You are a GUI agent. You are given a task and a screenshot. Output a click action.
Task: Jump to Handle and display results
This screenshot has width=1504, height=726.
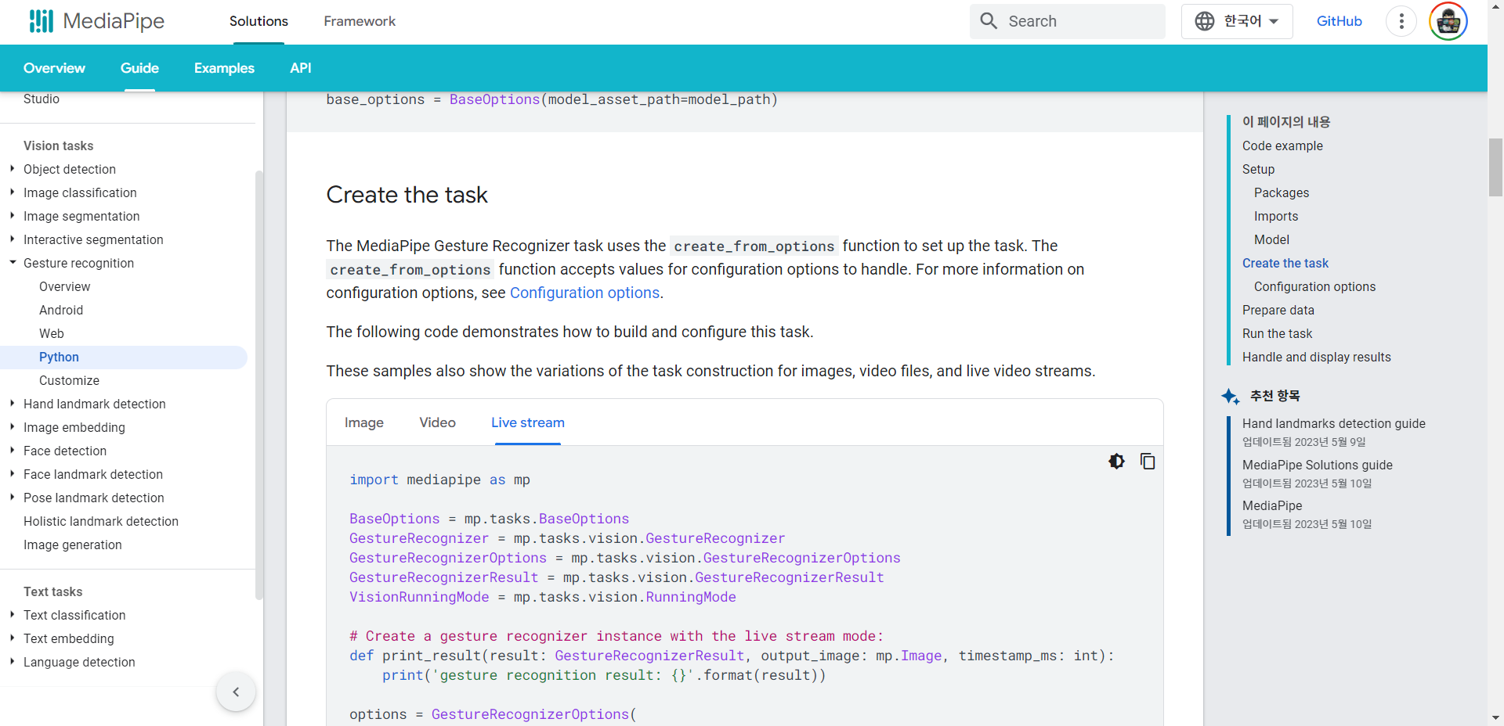(x=1317, y=357)
